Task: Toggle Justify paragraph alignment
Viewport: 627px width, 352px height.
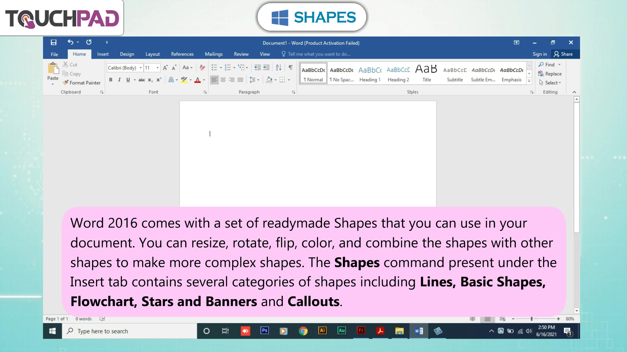Action: point(240,80)
